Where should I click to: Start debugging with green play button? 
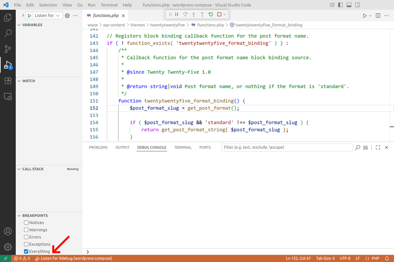pos(30,16)
